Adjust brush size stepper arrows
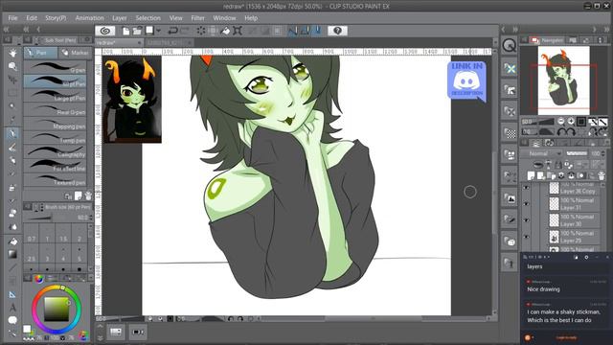The width and height of the screenshot is (613, 345). point(91,218)
